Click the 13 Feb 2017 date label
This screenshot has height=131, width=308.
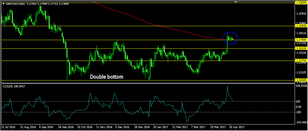(x=179, y=127)
